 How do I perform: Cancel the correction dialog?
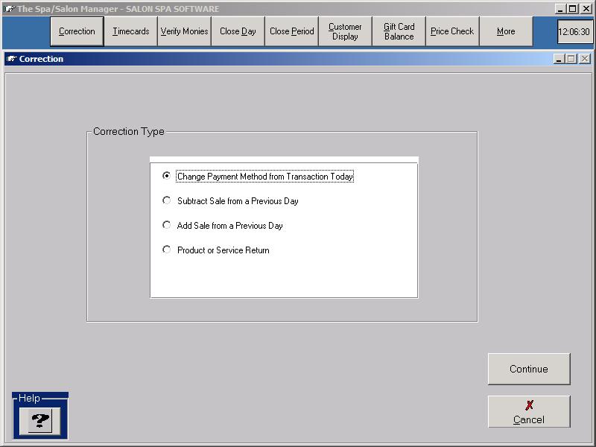tap(528, 412)
